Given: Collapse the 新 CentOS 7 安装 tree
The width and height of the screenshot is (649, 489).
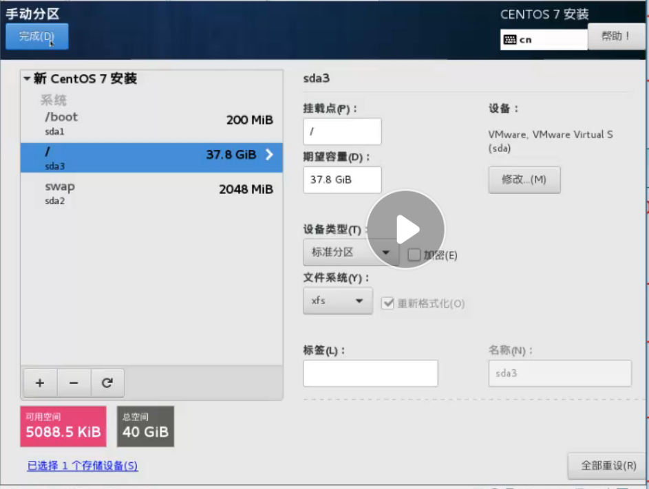Looking at the screenshot, I should [27, 78].
